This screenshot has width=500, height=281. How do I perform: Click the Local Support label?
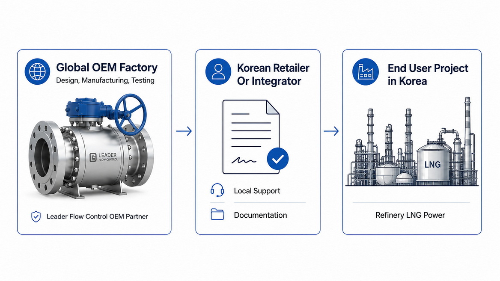pos(257,191)
